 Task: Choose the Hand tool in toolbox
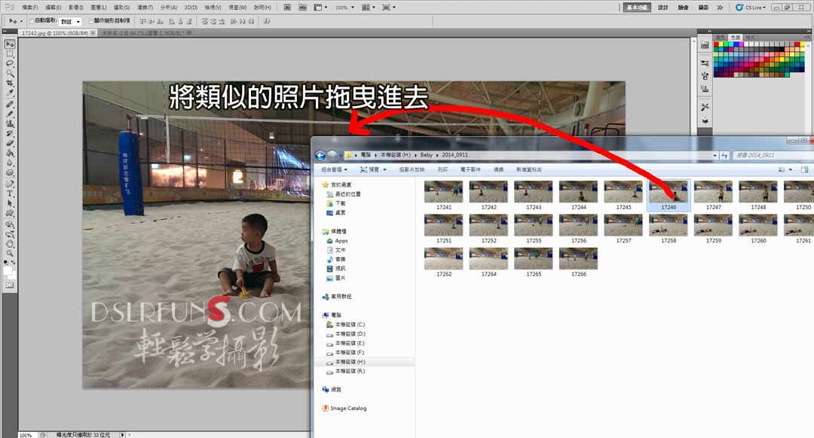pos(10,243)
